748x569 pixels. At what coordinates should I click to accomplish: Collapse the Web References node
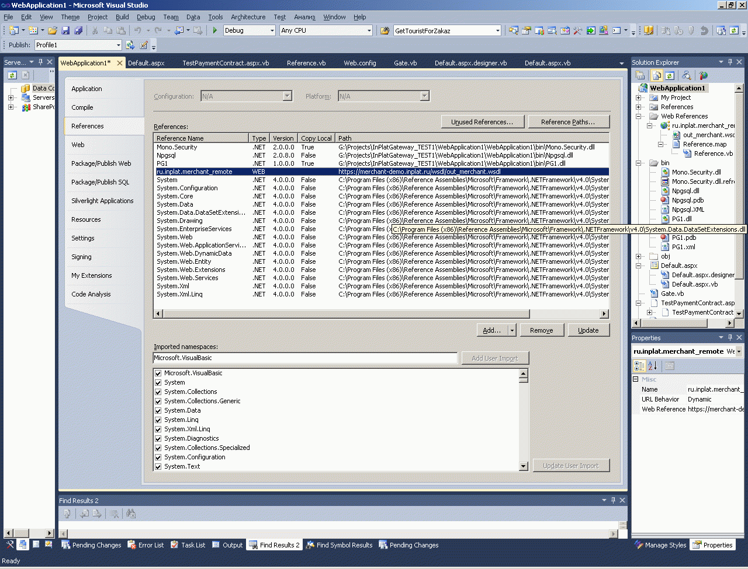639,117
